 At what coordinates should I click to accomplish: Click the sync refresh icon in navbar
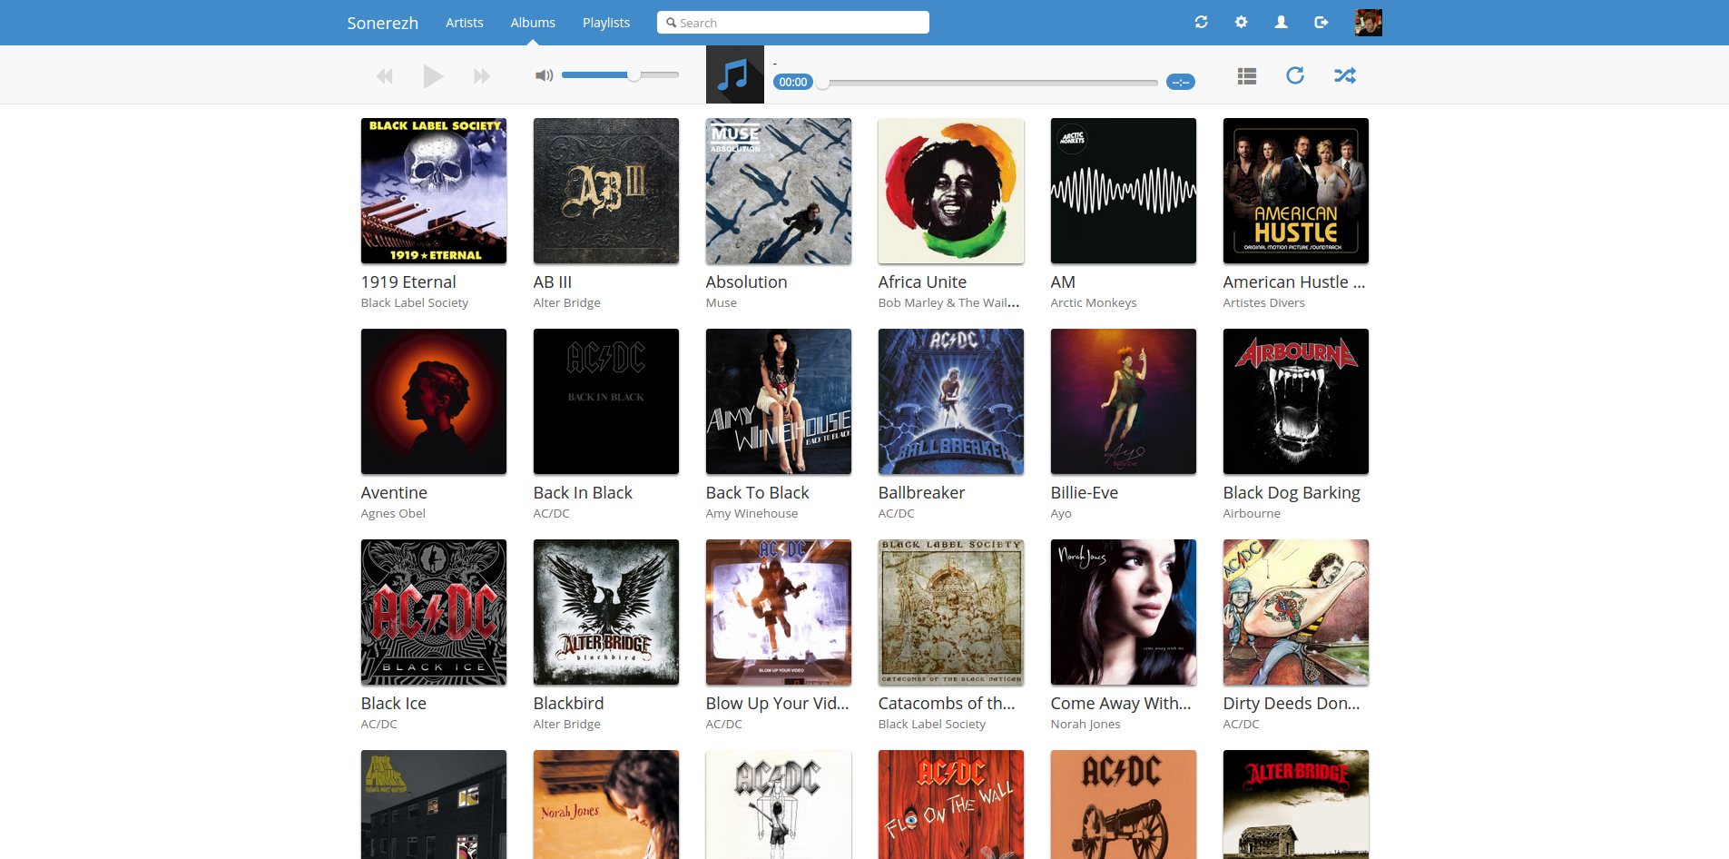coord(1202,22)
